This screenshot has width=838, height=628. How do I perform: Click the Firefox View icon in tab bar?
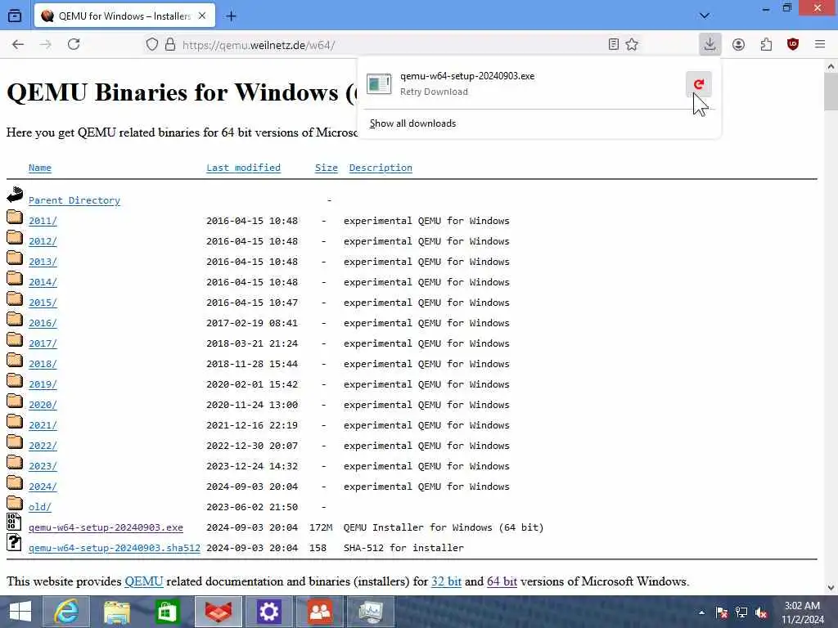pyautogui.click(x=15, y=16)
